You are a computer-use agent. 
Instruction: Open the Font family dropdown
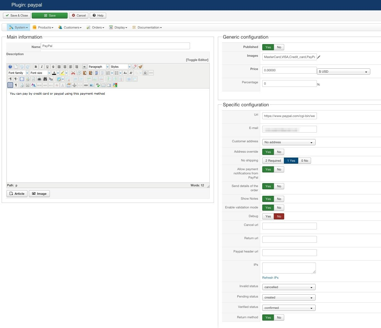pyautogui.click(x=18, y=73)
